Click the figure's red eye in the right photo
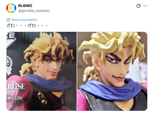 (x=112, y=60)
